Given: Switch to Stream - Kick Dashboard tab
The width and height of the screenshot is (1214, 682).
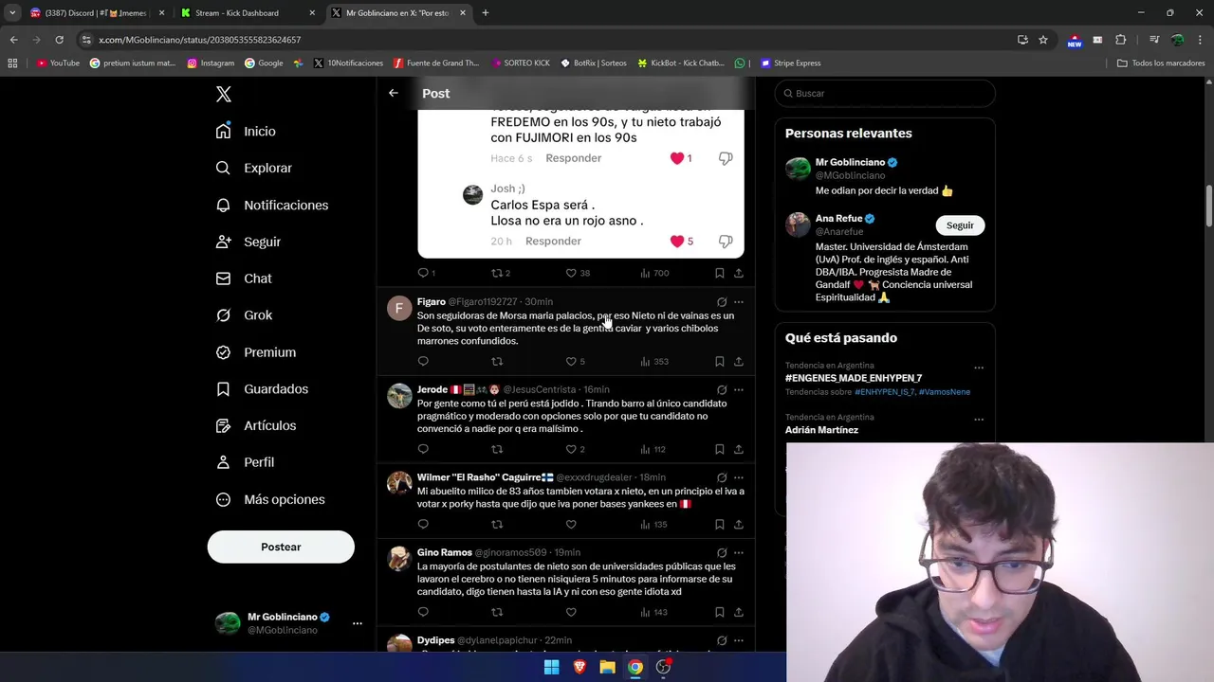Looking at the screenshot, I should [247, 12].
